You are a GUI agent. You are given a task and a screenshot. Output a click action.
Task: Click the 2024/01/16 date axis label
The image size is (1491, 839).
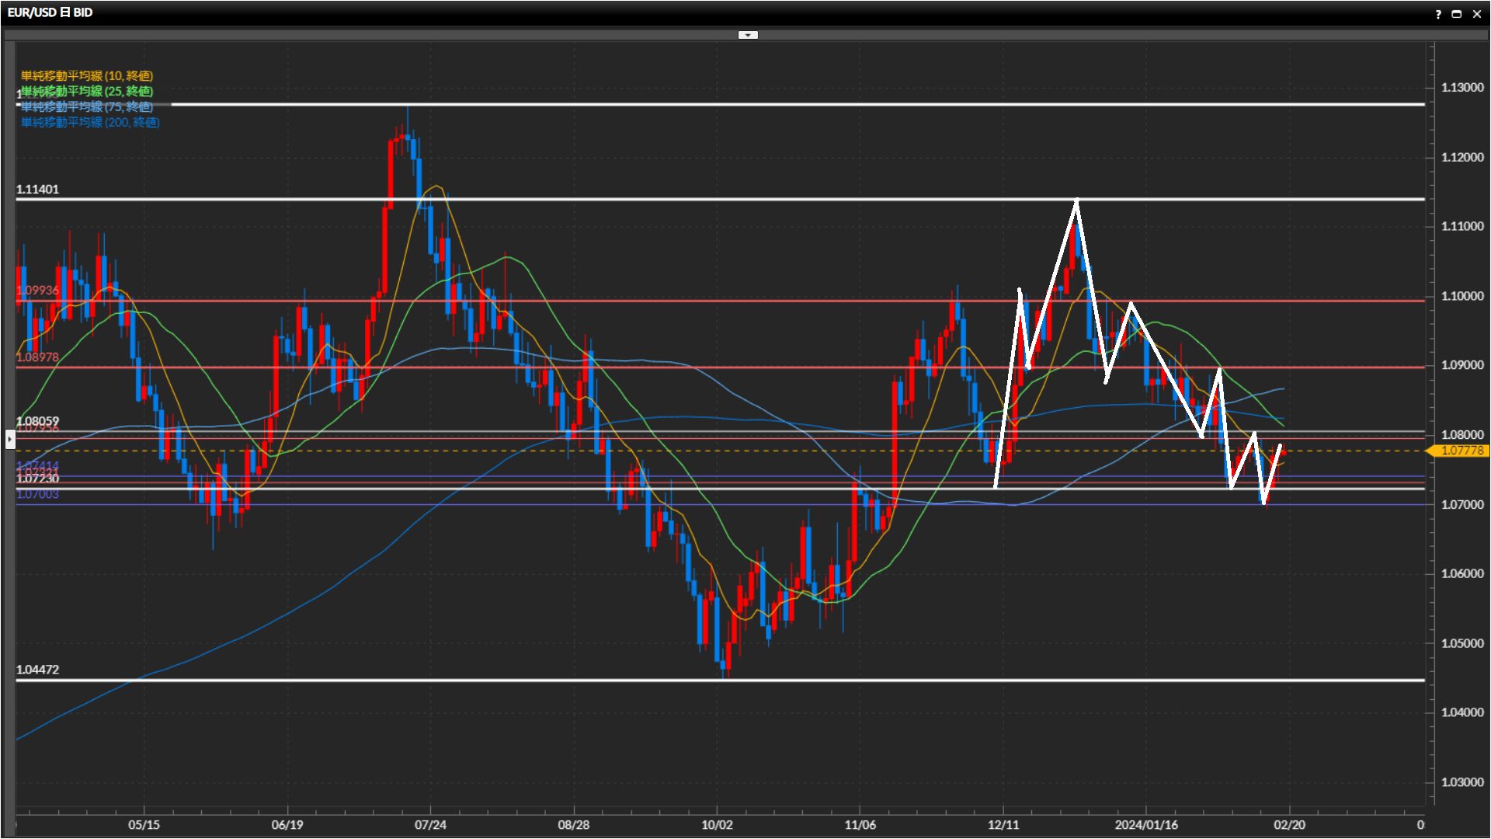(1146, 825)
